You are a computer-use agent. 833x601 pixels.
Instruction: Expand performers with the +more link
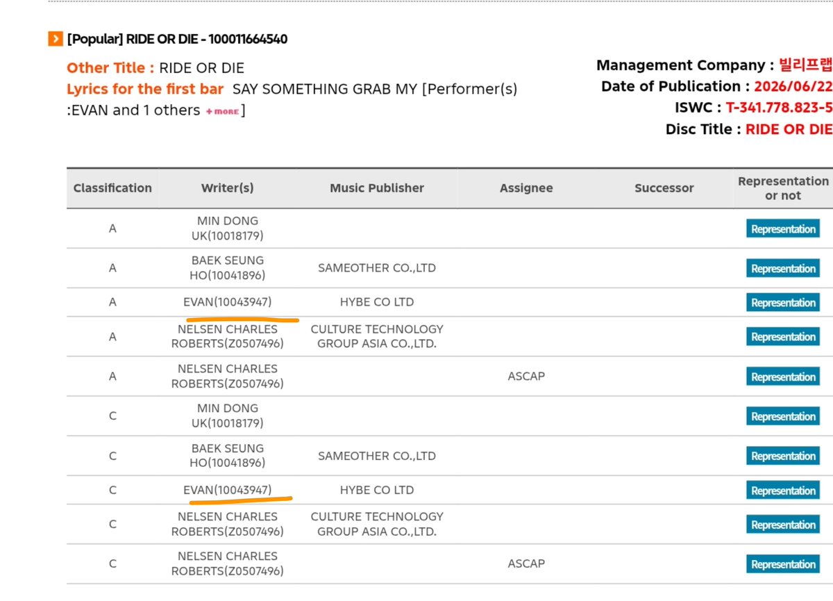pos(222,111)
